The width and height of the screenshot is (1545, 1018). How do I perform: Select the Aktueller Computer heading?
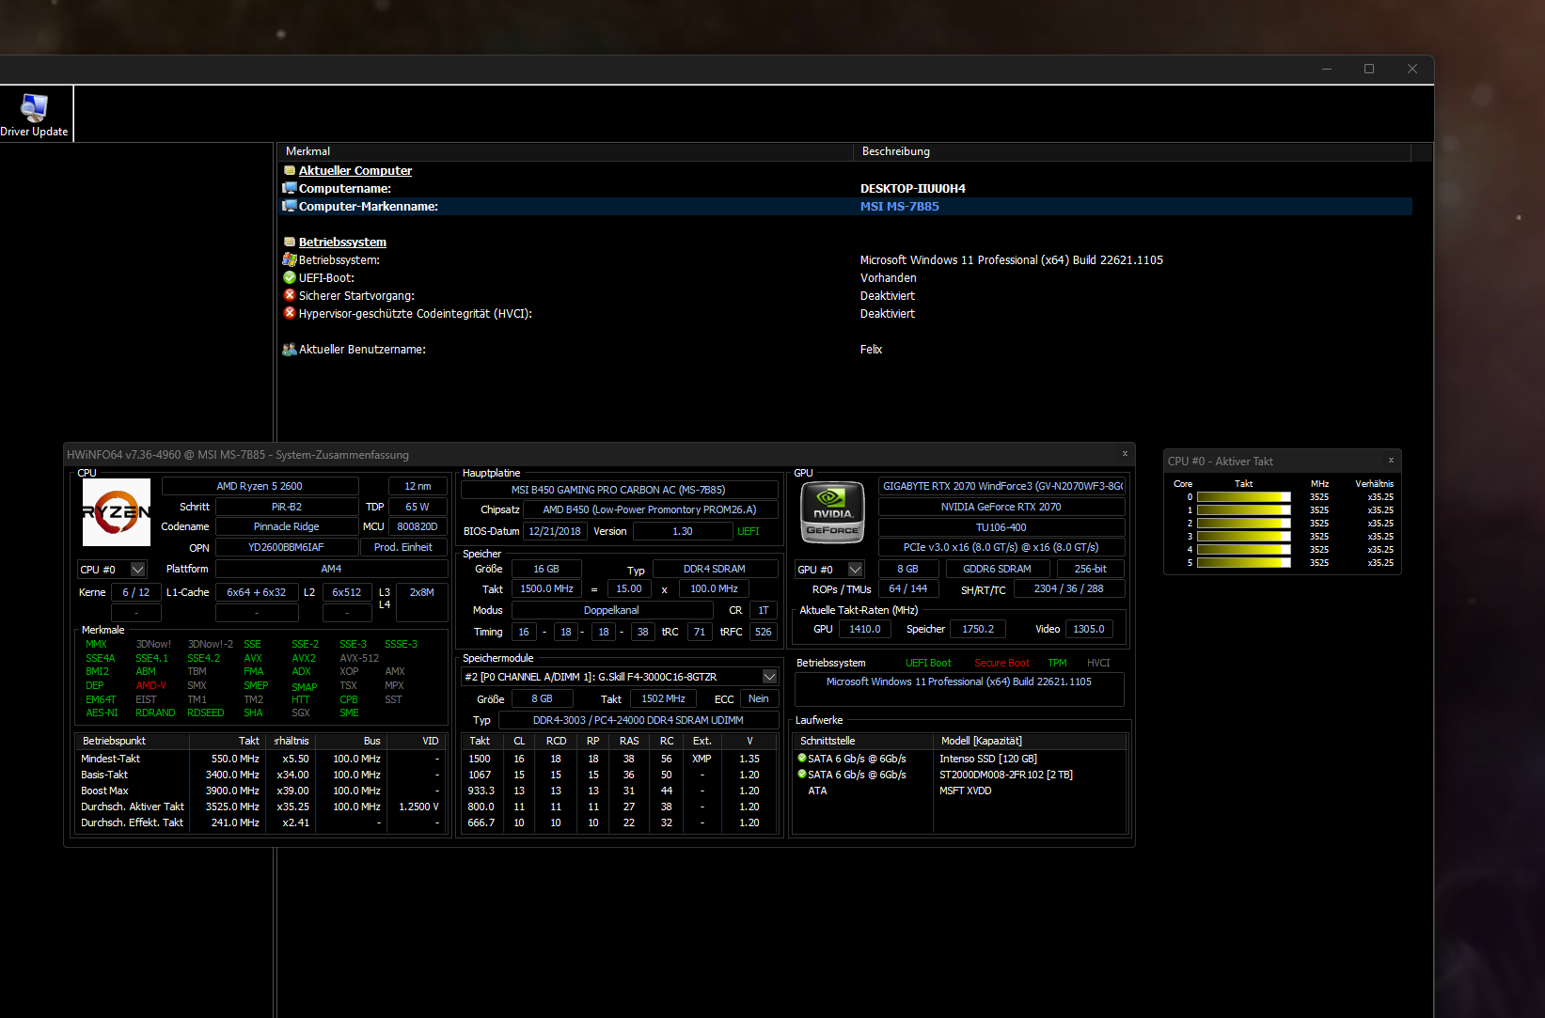(355, 171)
